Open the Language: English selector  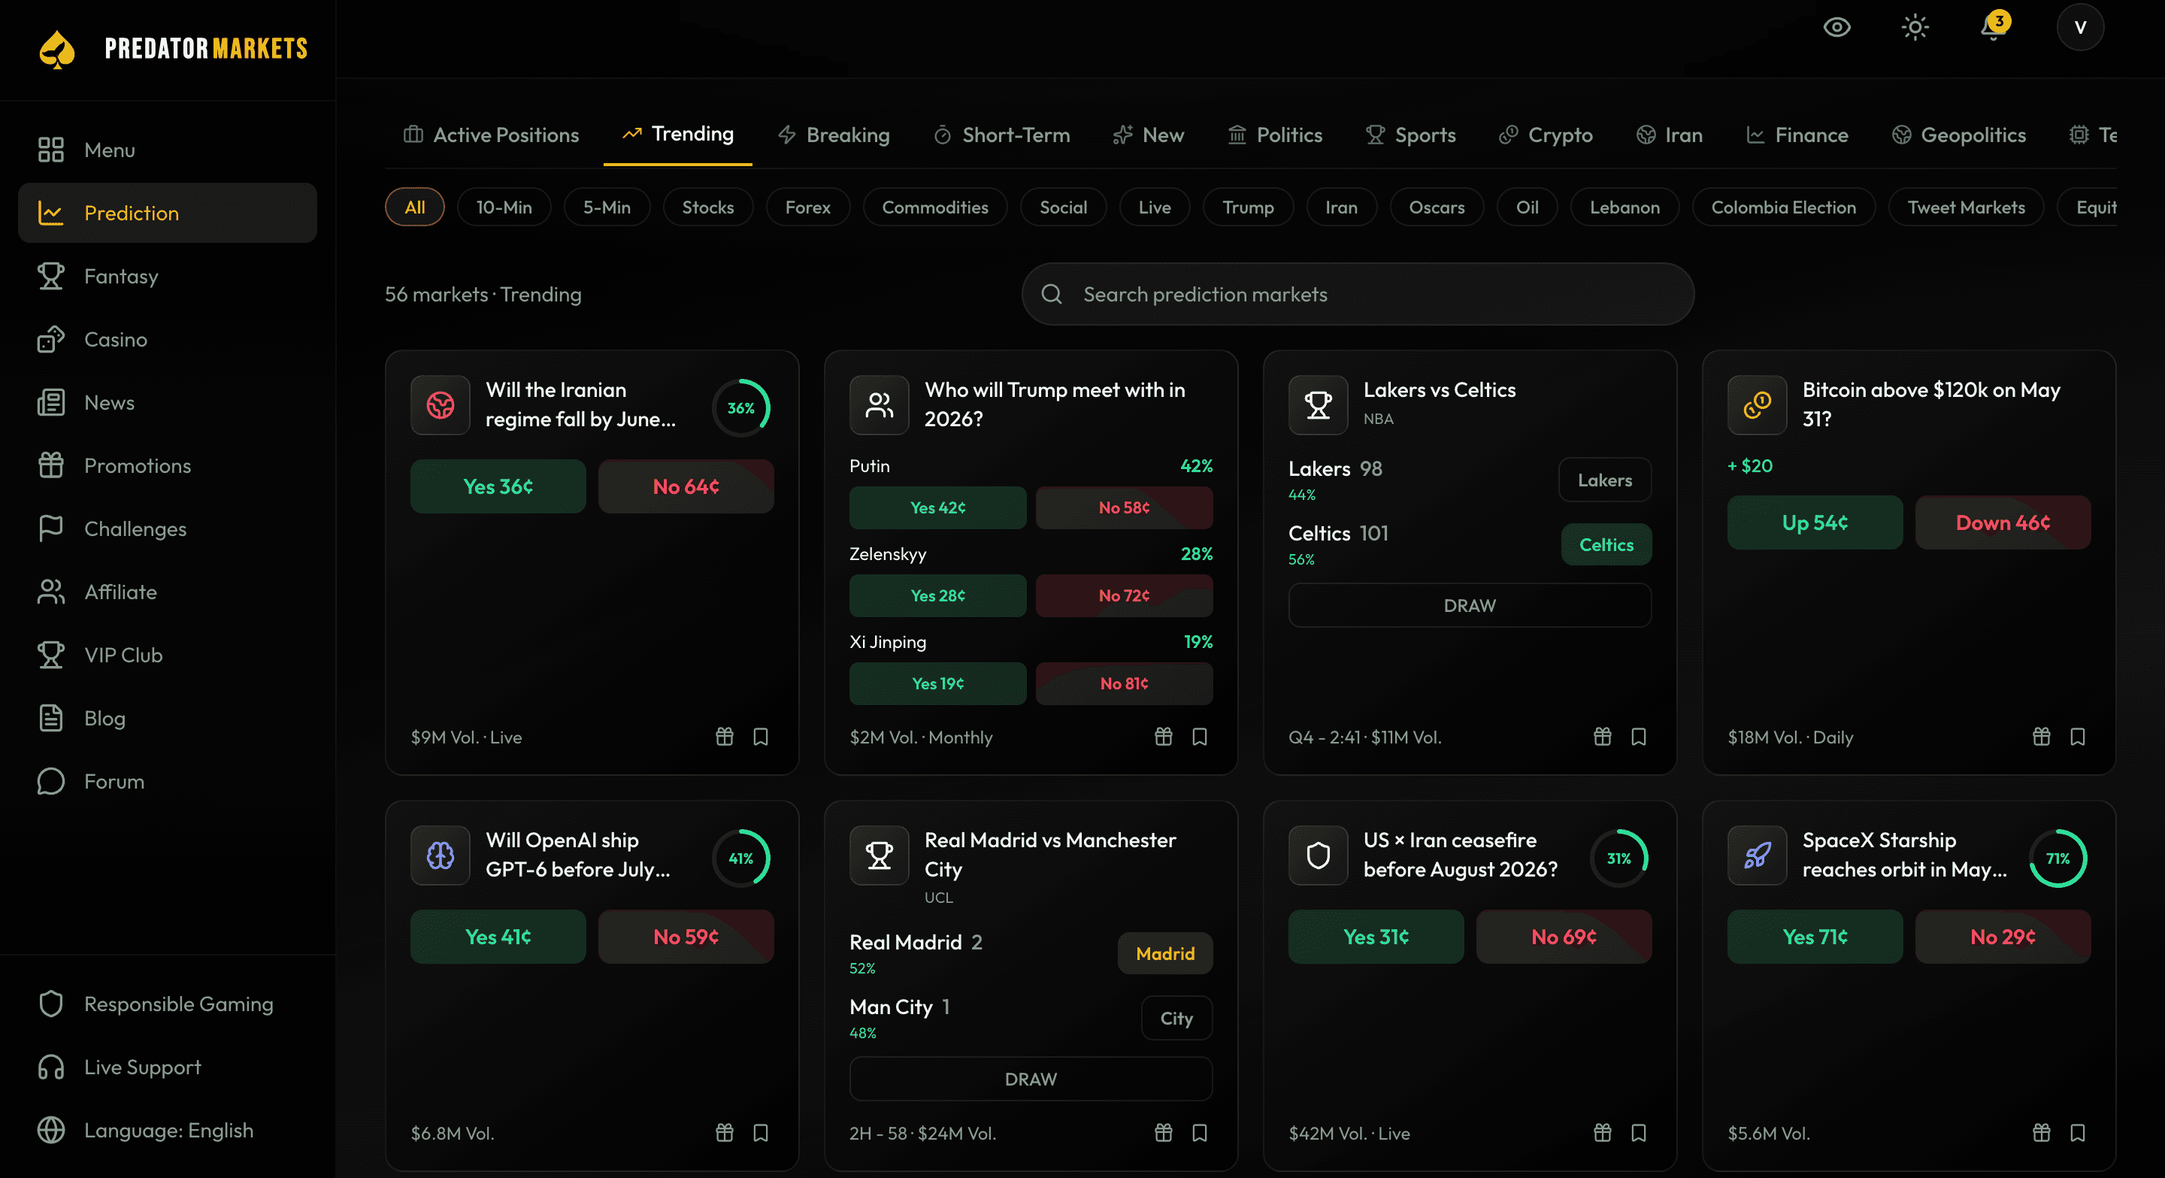(167, 1129)
